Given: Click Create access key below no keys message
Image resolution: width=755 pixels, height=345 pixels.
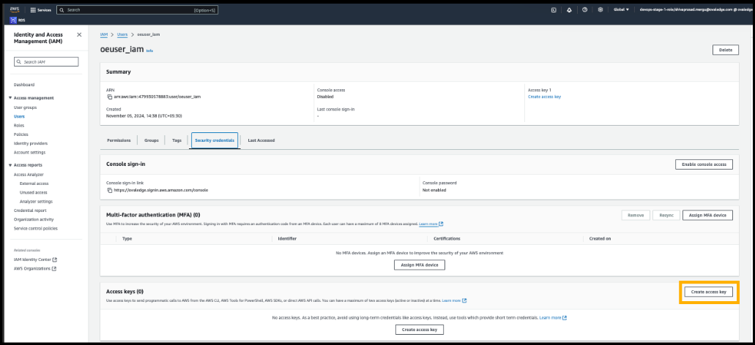Looking at the screenshot, I should click(x=420, y=330).
